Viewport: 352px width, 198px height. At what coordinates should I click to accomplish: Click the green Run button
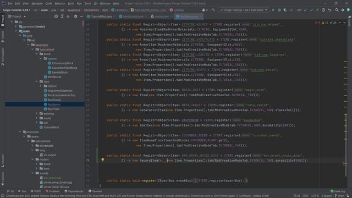point(273,10)
